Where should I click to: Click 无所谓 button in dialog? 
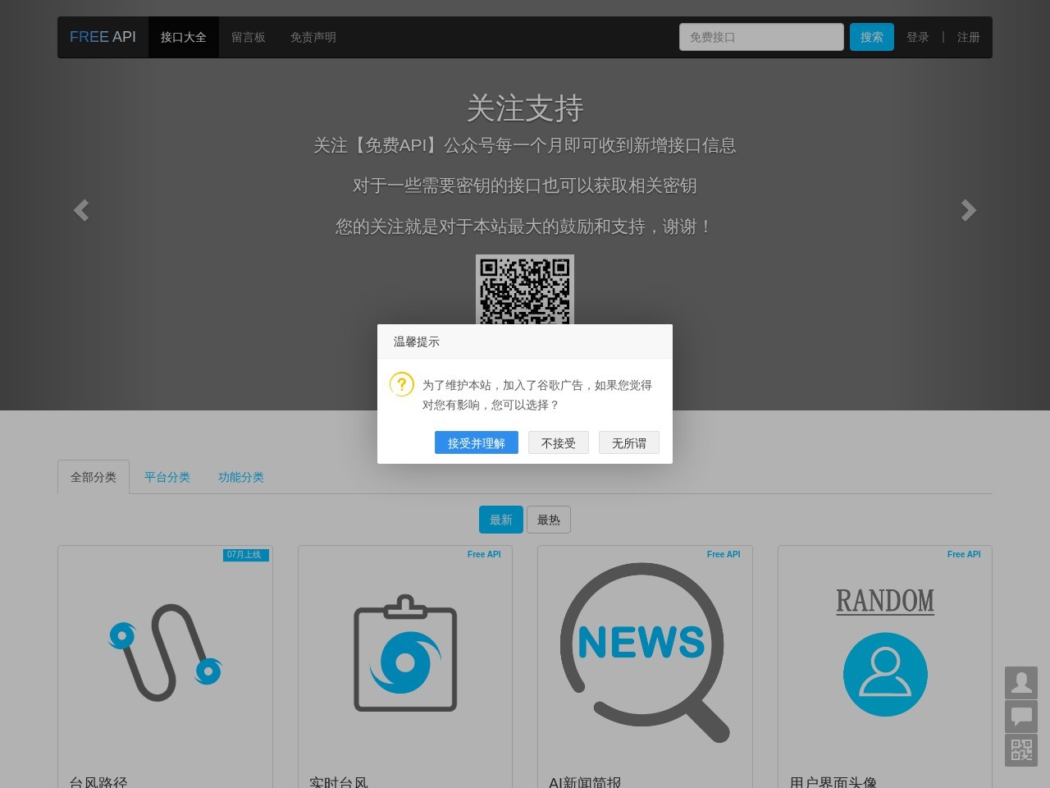coord(629,442)
